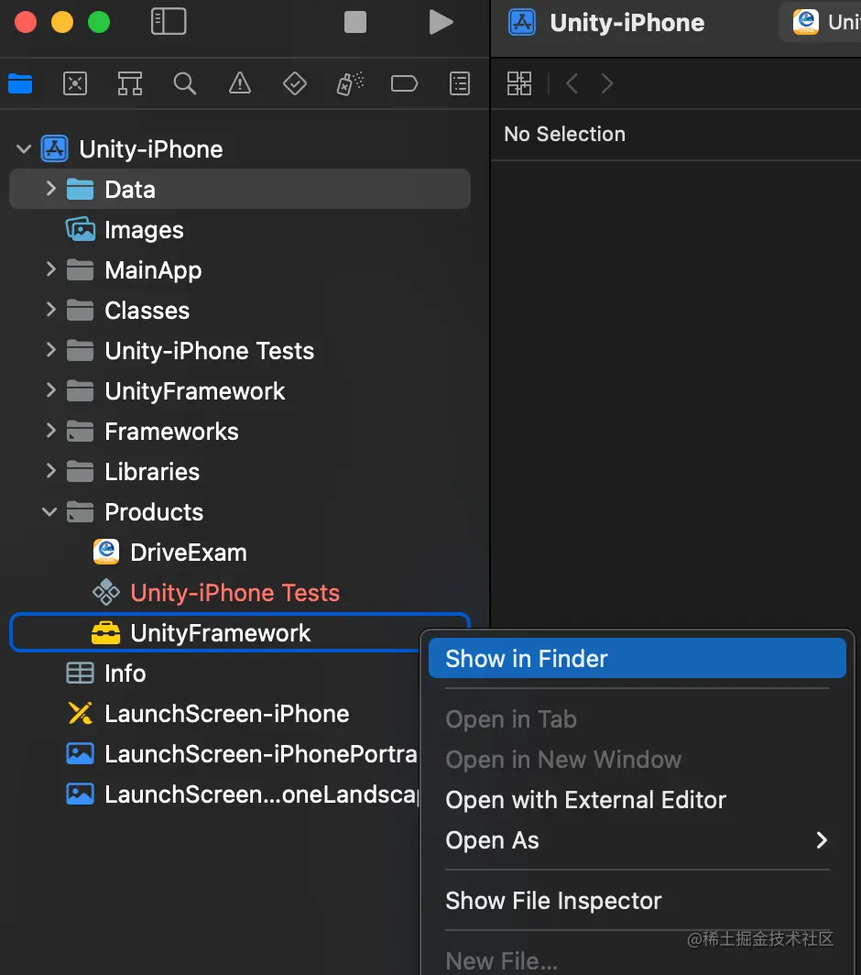
Task: Choose Open in New Window
Action: [x=638, y=760]
